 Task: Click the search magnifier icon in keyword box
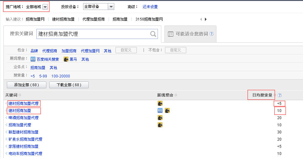tap(153, 34)
